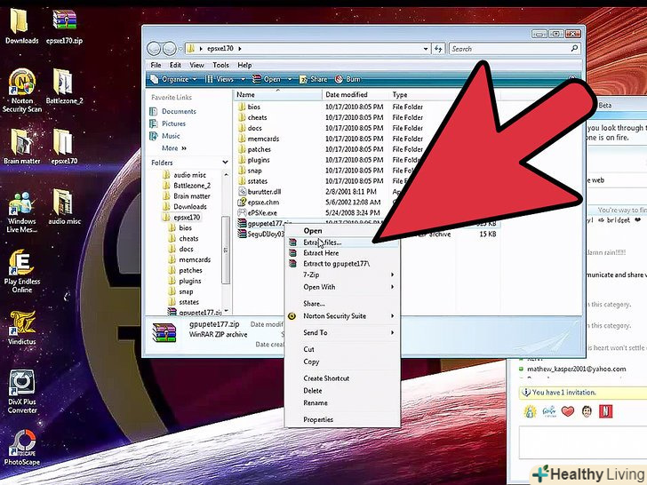Open the View menu
The width and height of the screenshot is (647, 485).
pyautogui.click(x=196, y=65)
